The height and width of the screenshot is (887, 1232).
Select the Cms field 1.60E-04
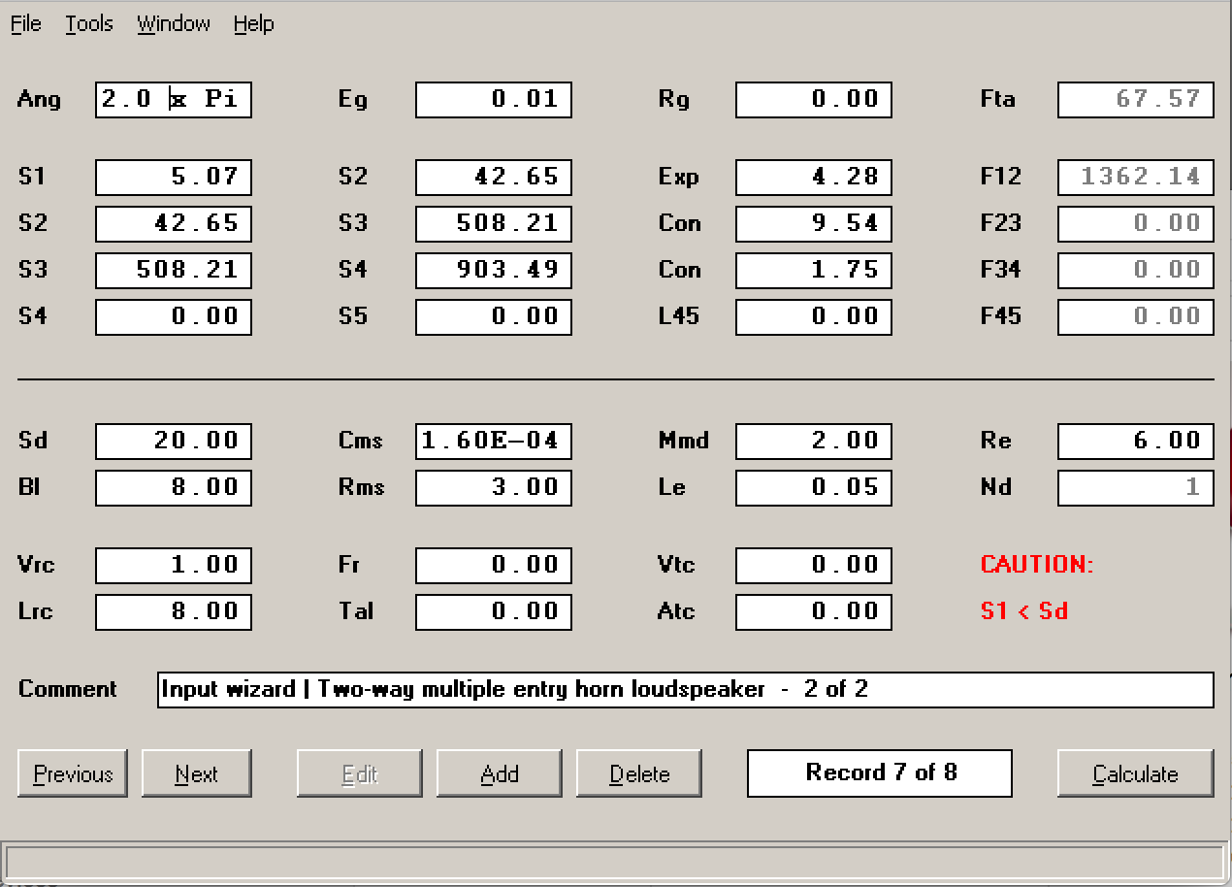click(x=494, y=441)
